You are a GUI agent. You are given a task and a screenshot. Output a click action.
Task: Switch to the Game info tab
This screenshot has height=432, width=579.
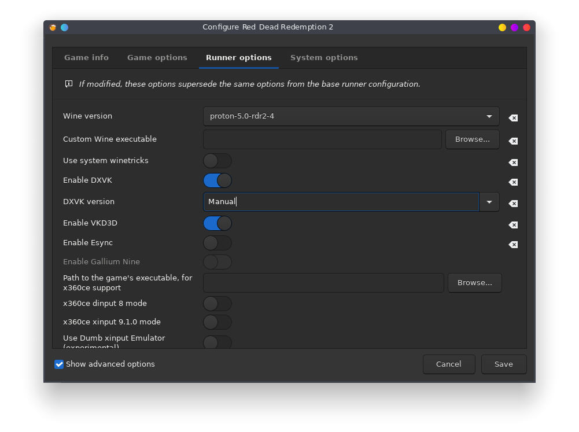[86, 58]
